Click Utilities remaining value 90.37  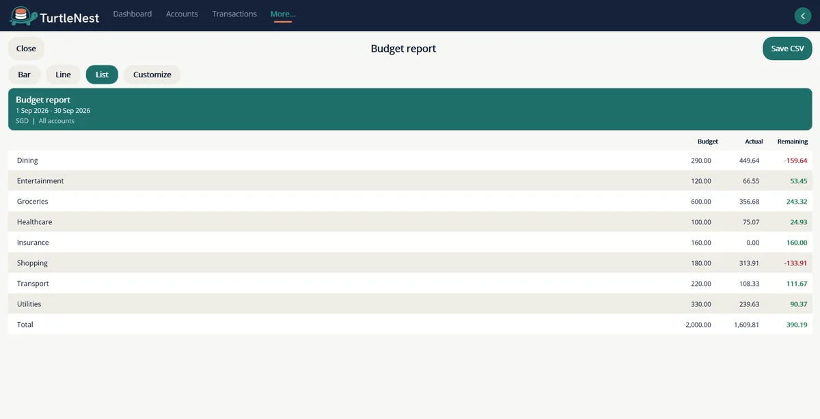799,304
